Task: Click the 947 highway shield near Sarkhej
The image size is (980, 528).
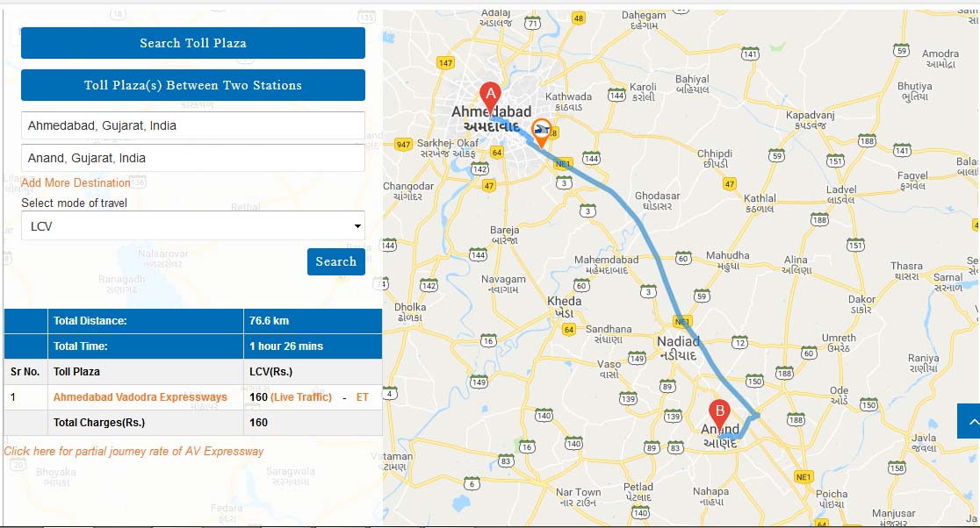Action: point(404,144)
